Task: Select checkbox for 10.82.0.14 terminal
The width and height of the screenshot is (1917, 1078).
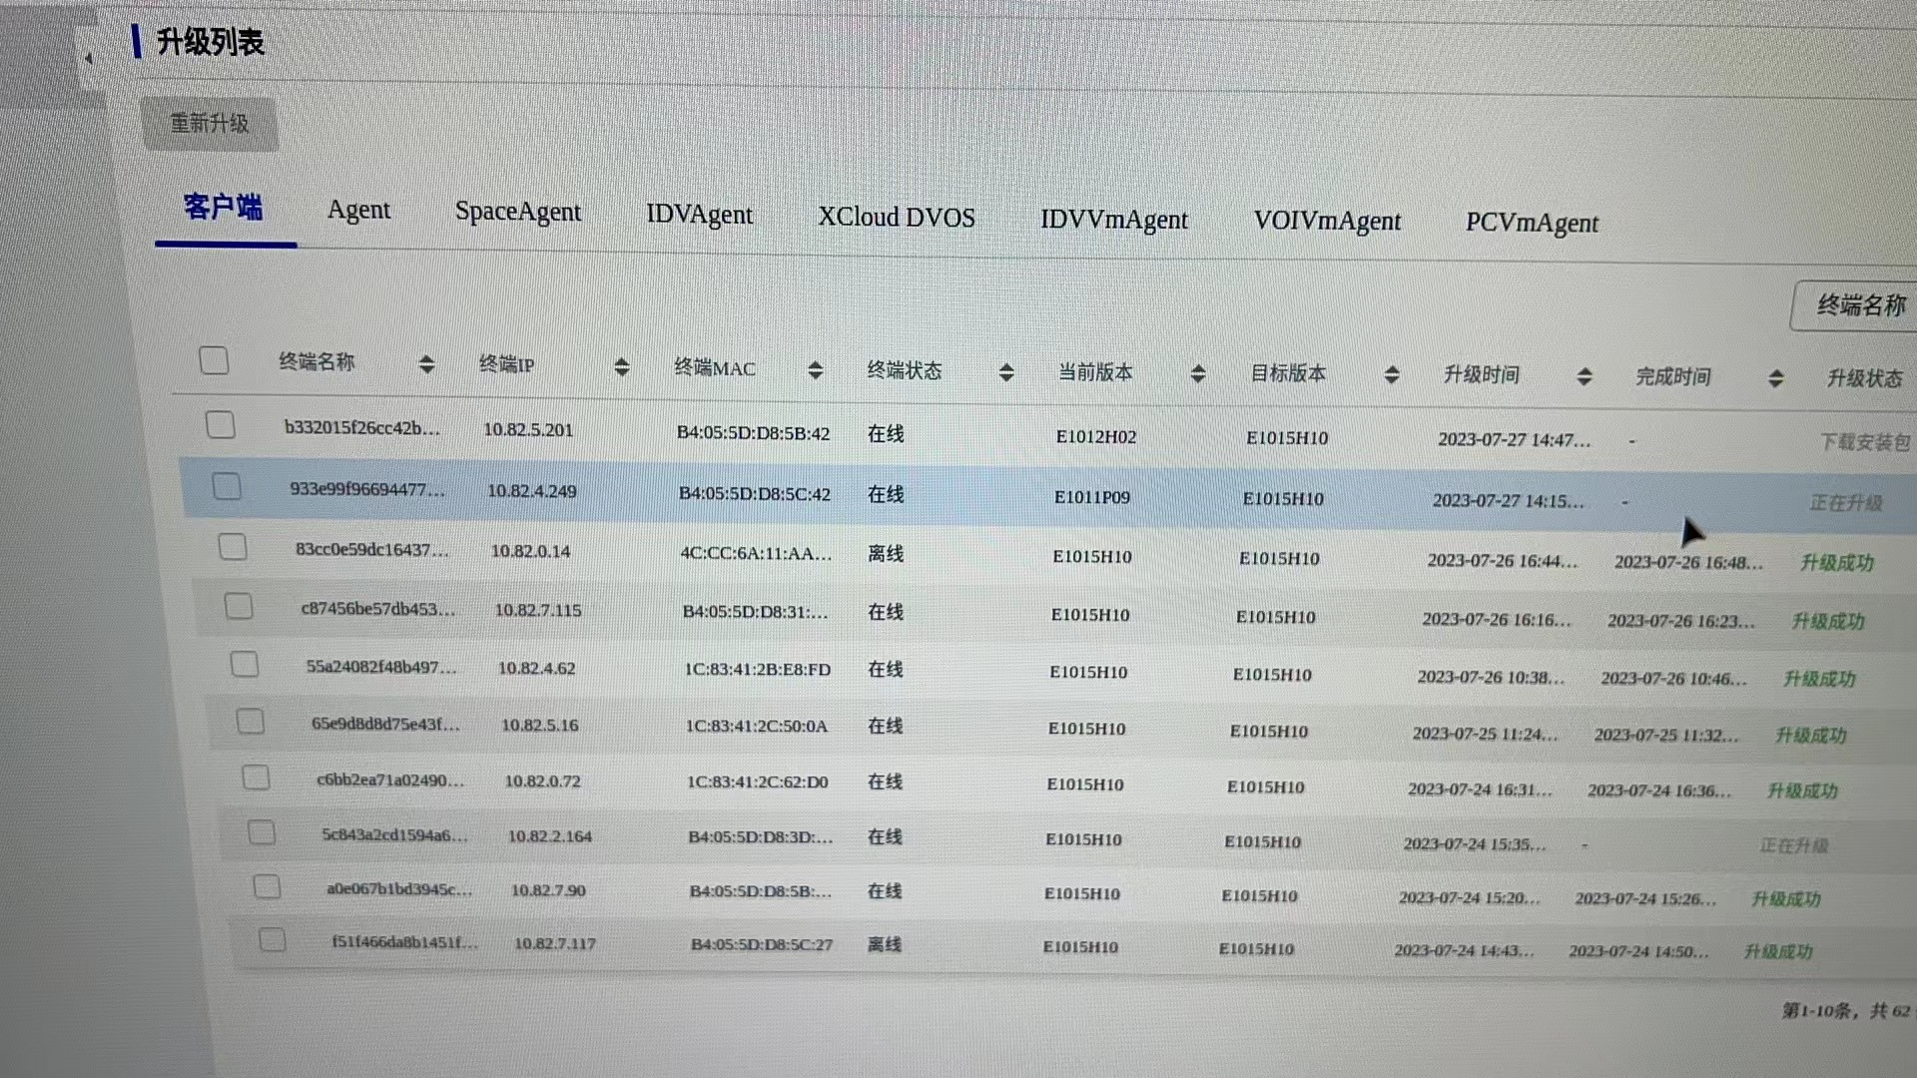Action: 233,547
